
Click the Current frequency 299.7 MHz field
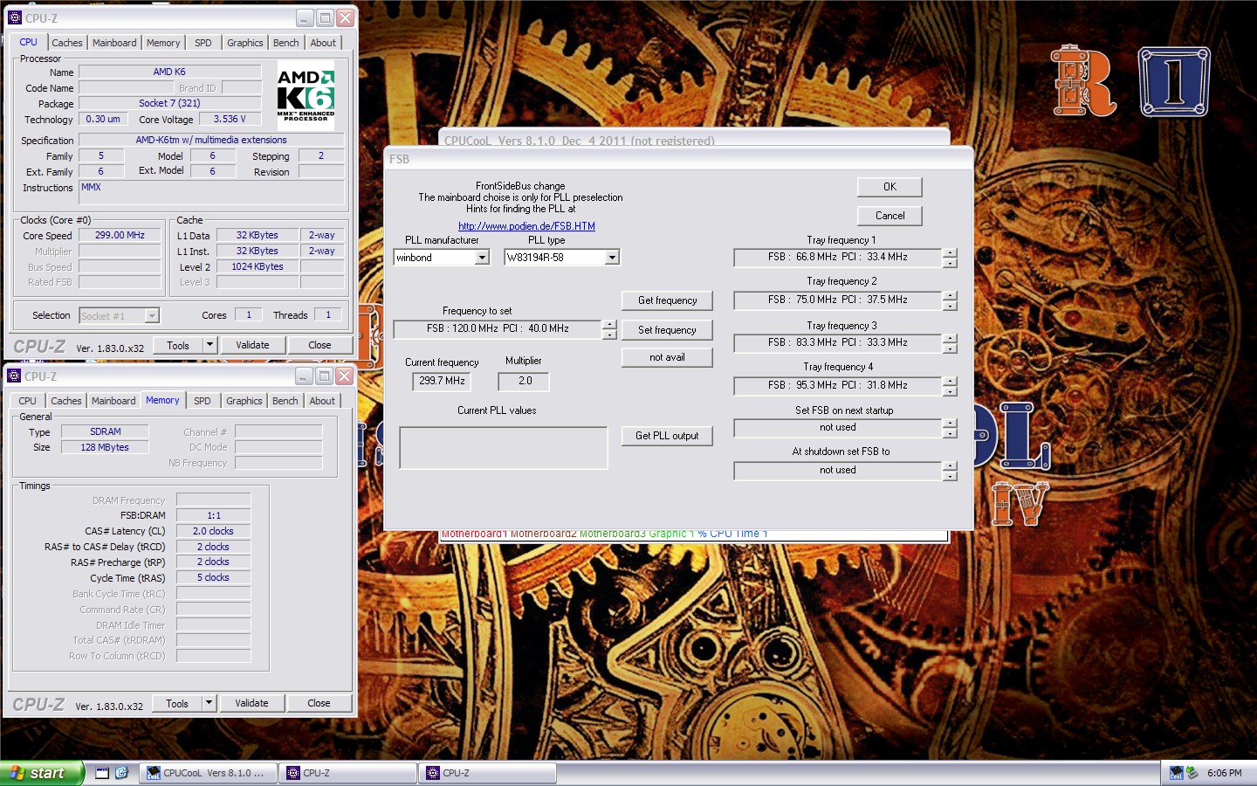pos(442,381)
